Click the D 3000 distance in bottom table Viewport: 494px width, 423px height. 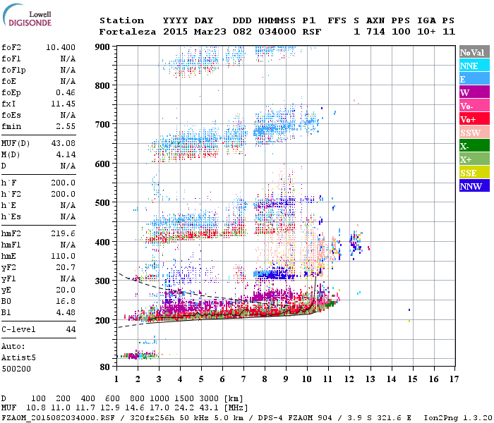point(209,398)
